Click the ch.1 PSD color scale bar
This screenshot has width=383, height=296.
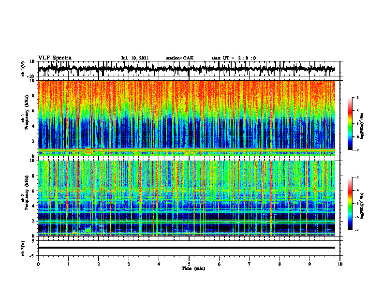350,124
